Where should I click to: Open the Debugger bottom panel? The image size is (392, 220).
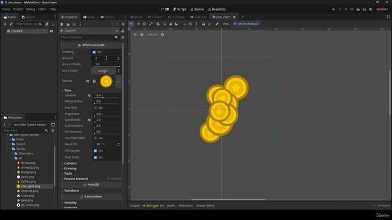[154, 205]
